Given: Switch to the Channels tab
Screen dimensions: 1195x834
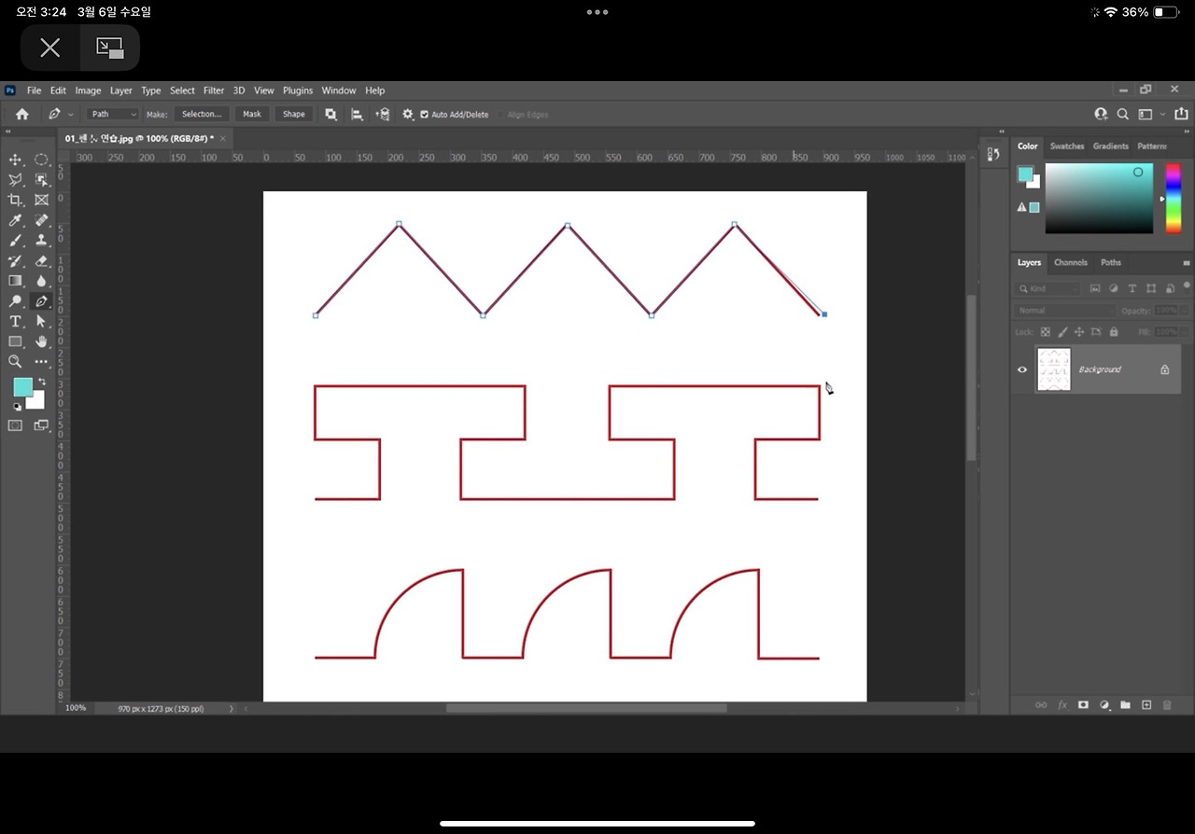Looking at the screenshot, I should [x=1071, y=262].
